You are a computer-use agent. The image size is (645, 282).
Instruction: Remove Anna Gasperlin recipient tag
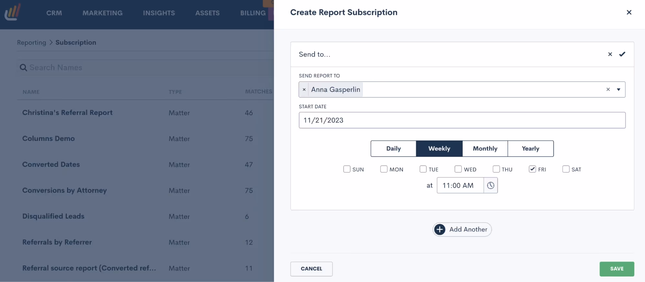(304, 90)
